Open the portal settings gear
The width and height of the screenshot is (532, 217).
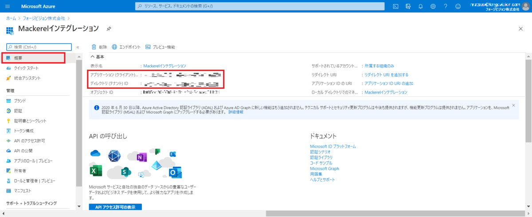[433, 6]
